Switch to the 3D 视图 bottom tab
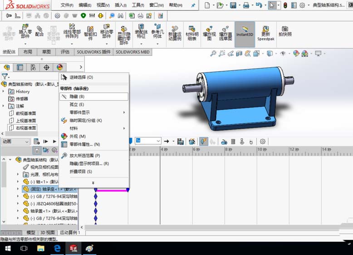 47,233
